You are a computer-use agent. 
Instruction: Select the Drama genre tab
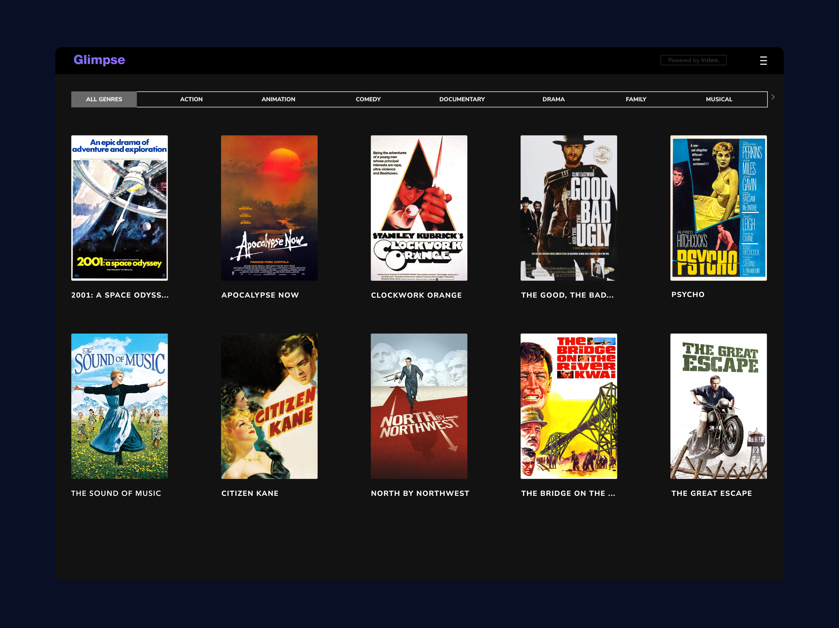553,99
